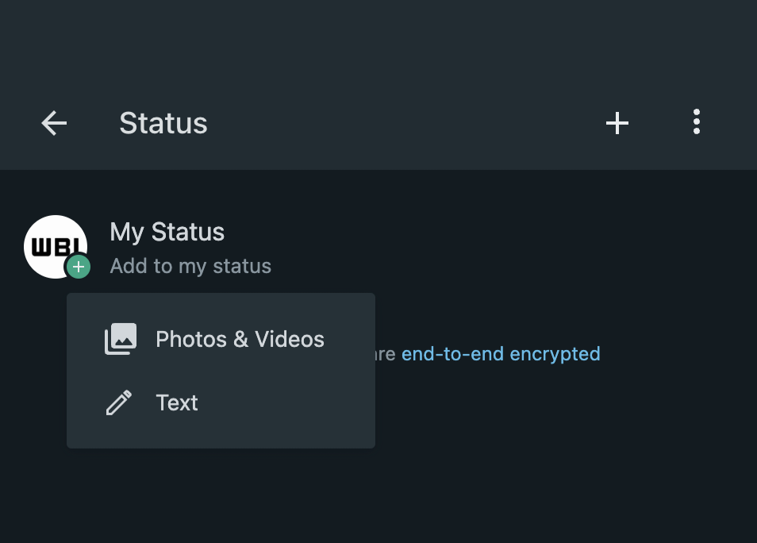
Task: Click the "Status" header title
Action: click(163, 123)
